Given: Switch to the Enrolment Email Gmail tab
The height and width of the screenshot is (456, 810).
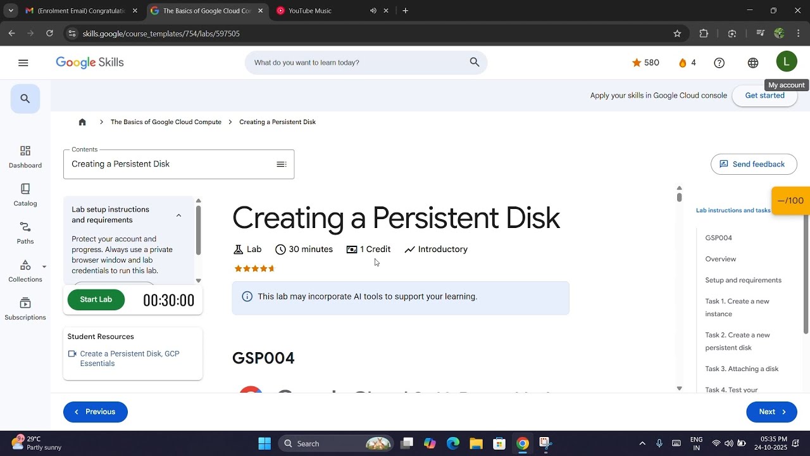Looking at the screenshot, I should coord(81,11).
